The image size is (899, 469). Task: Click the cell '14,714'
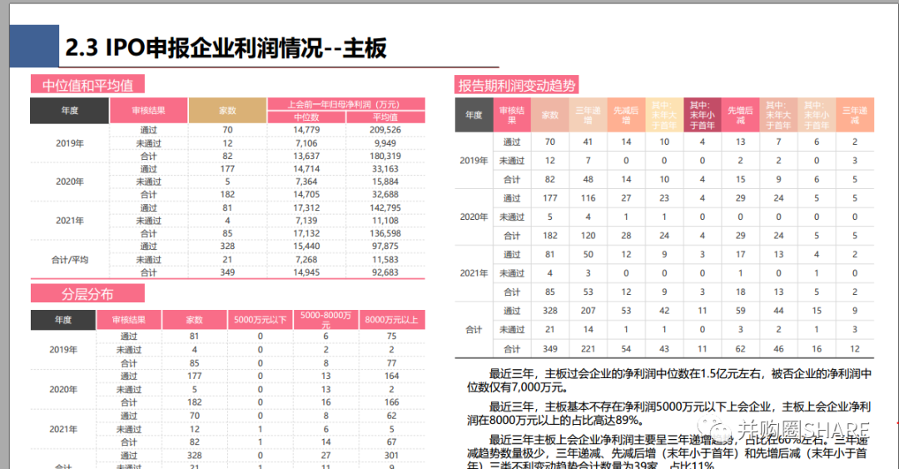[306, 169]
